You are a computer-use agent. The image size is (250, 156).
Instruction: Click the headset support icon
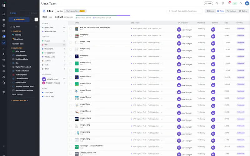click(x=3, y=83)
